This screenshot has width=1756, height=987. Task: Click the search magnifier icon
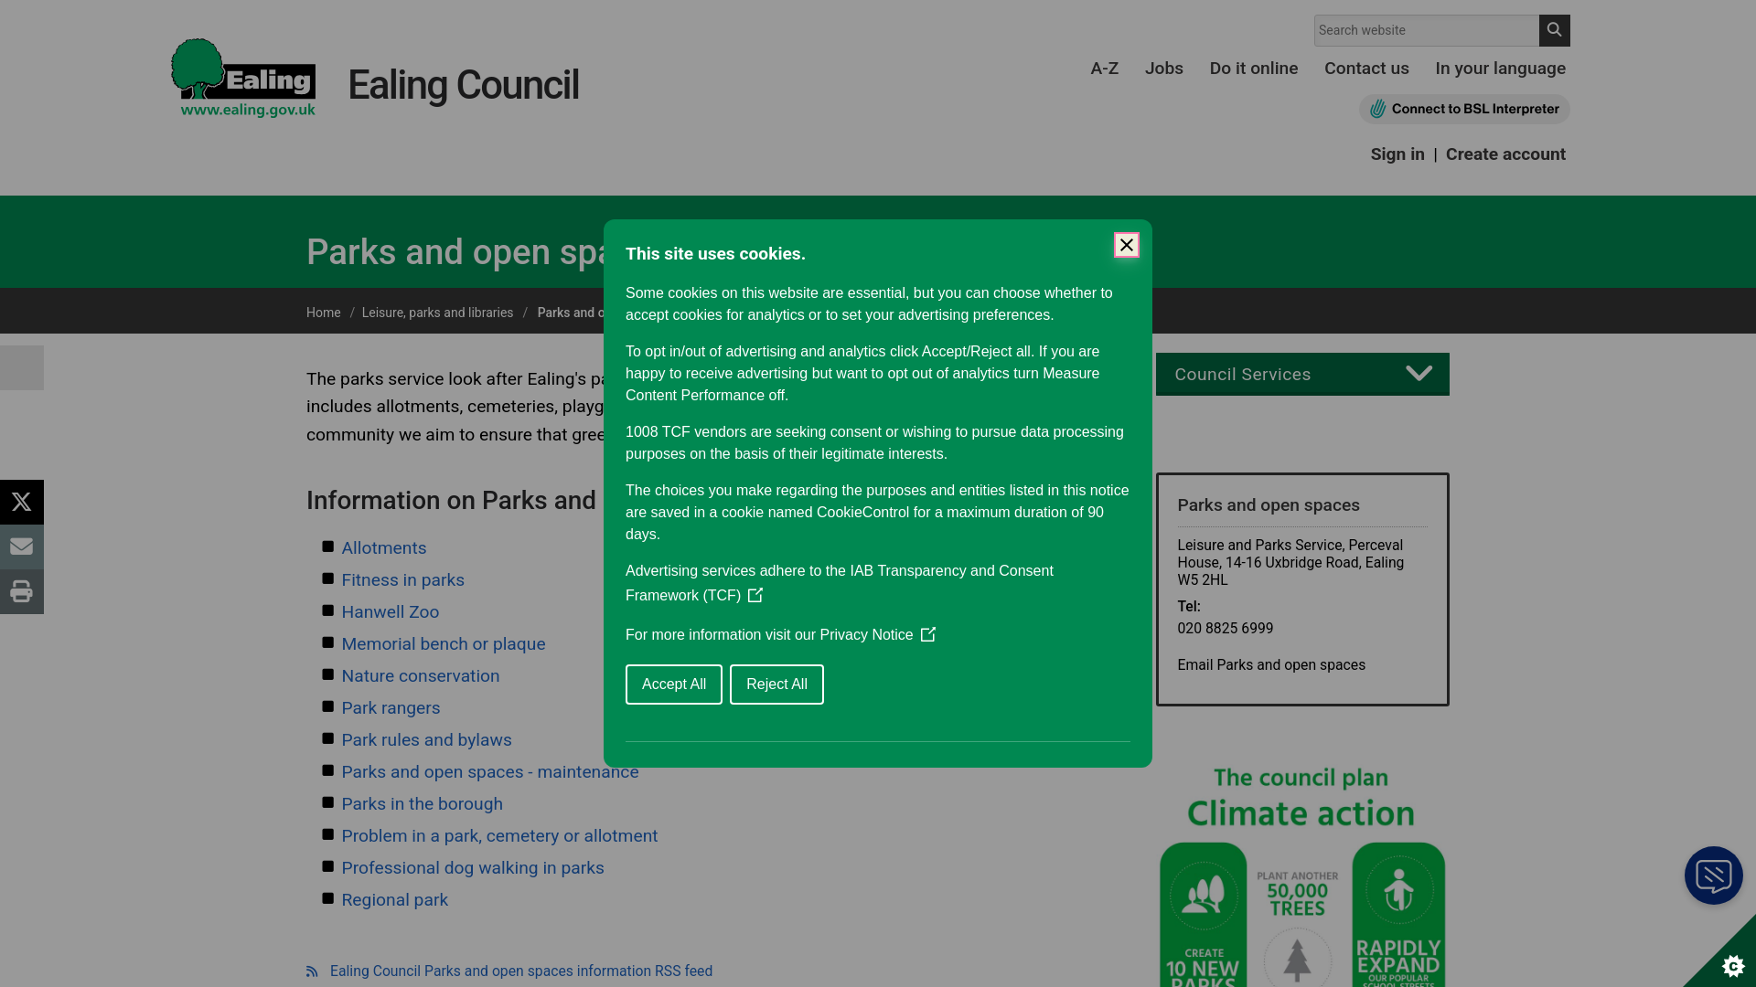click(1554, 30)
